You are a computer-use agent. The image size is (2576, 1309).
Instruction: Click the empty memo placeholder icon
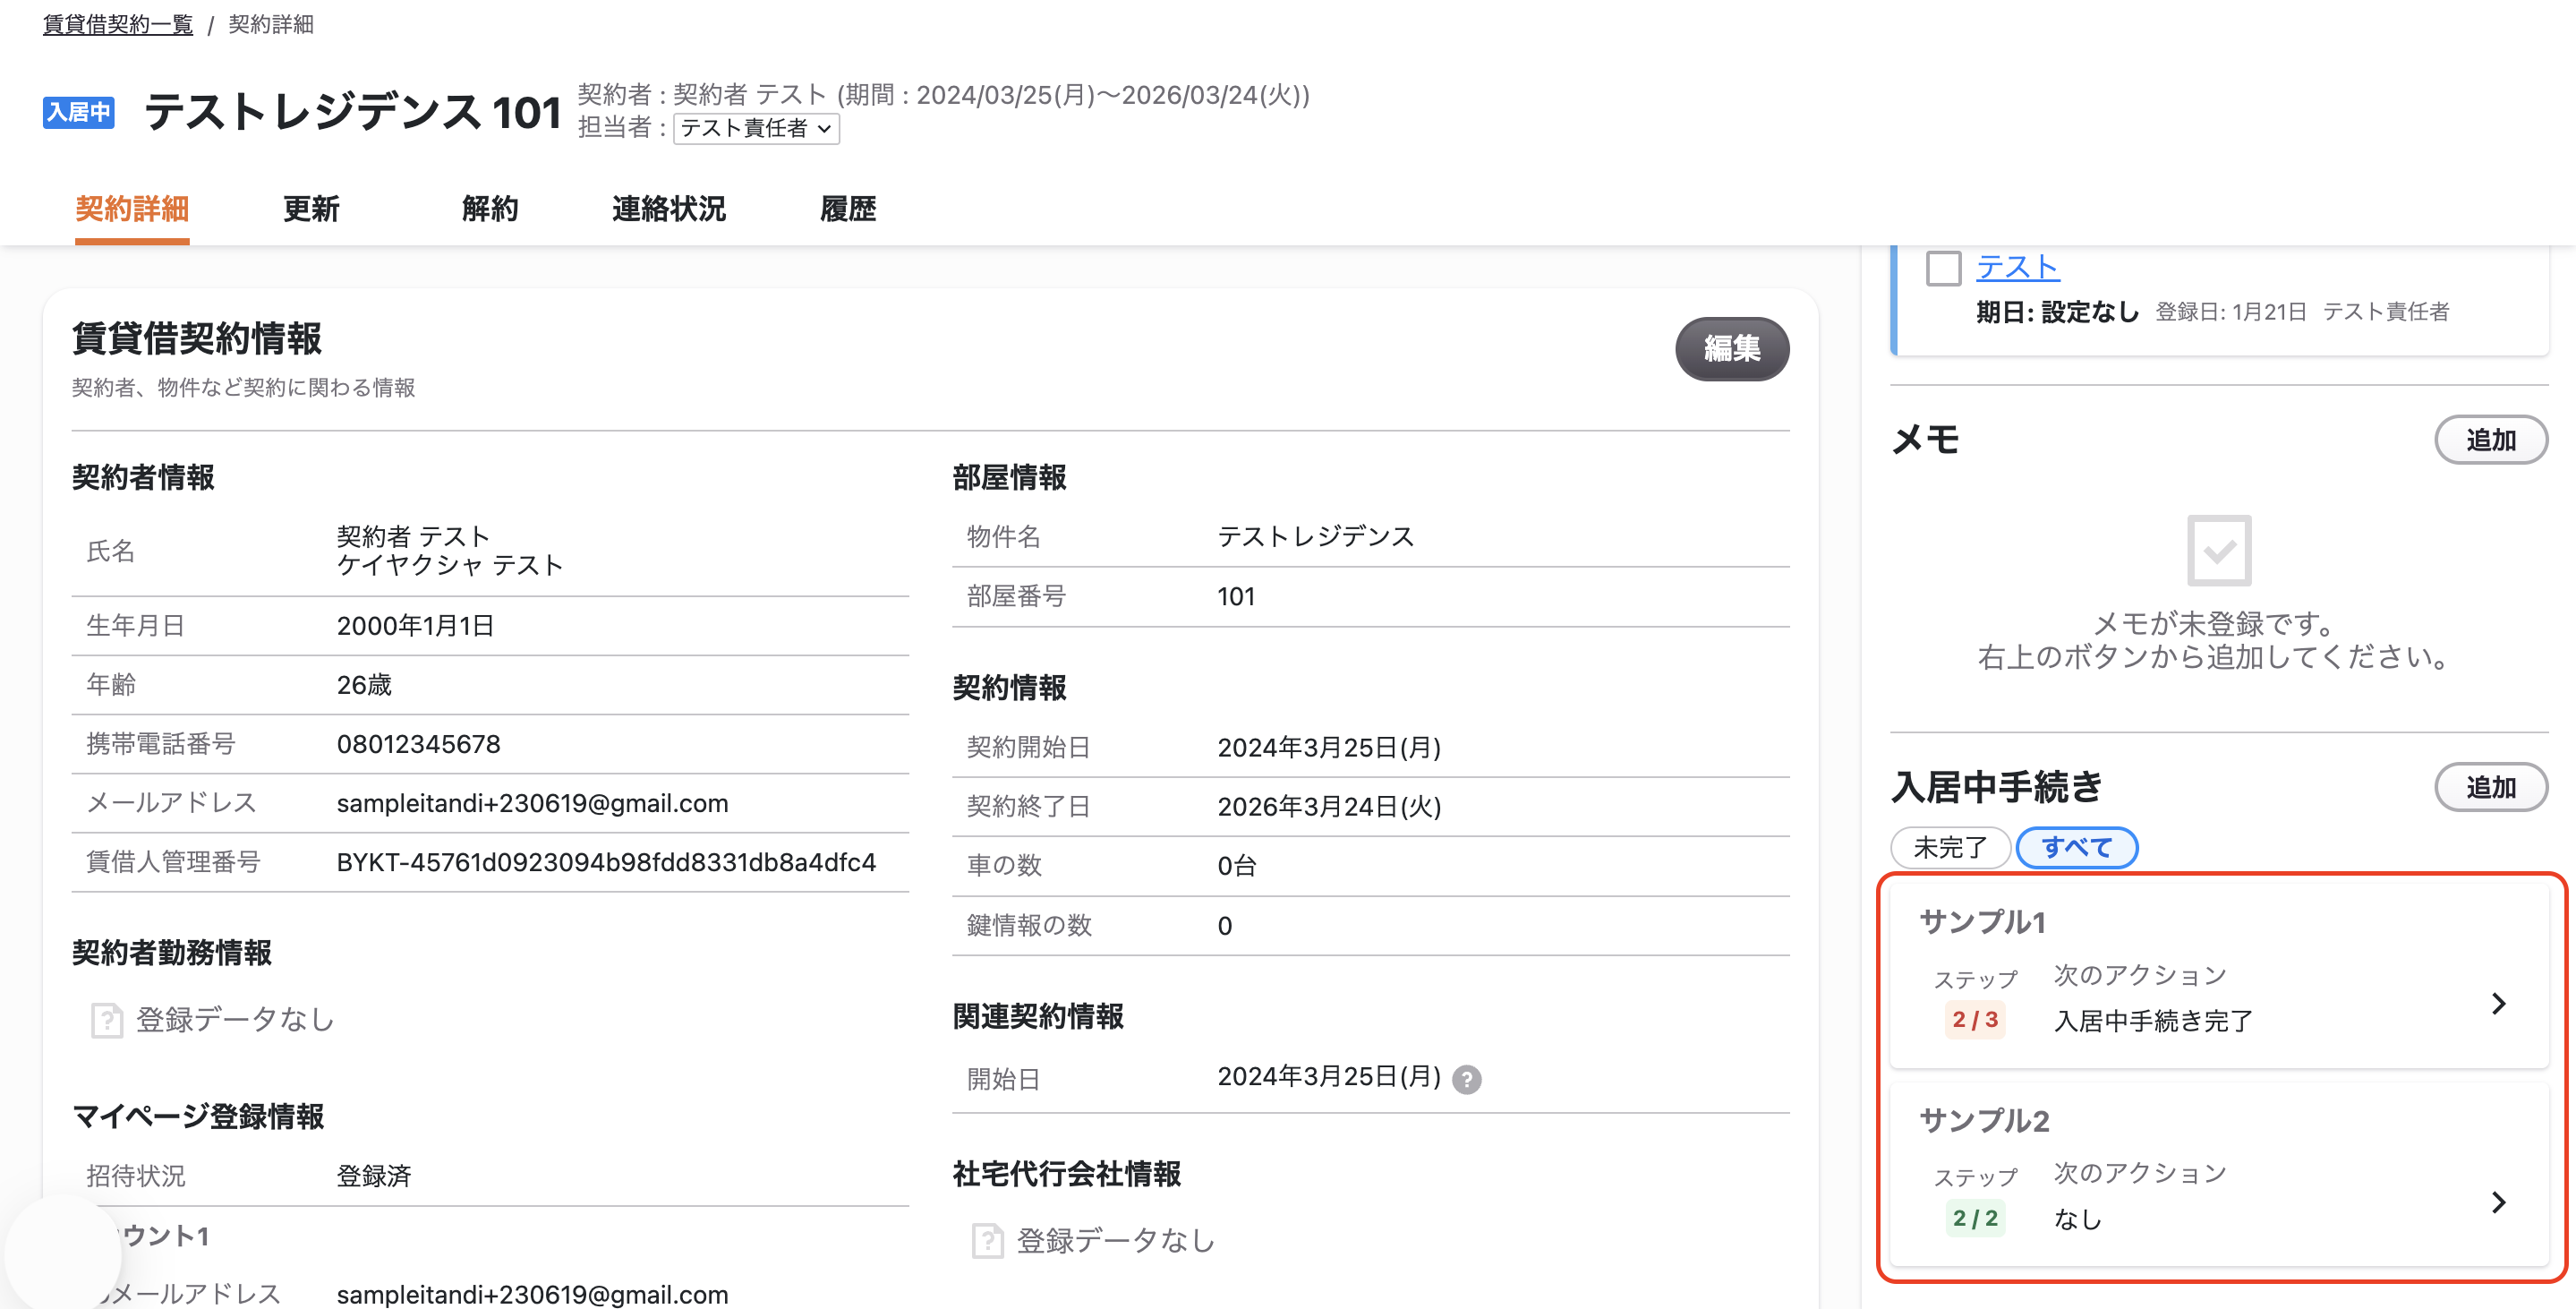[x=2218, y=550]
